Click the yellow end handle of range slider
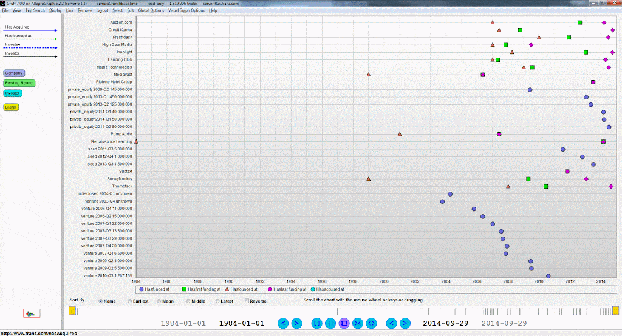 pyautogui.click(x=616, y=311)
